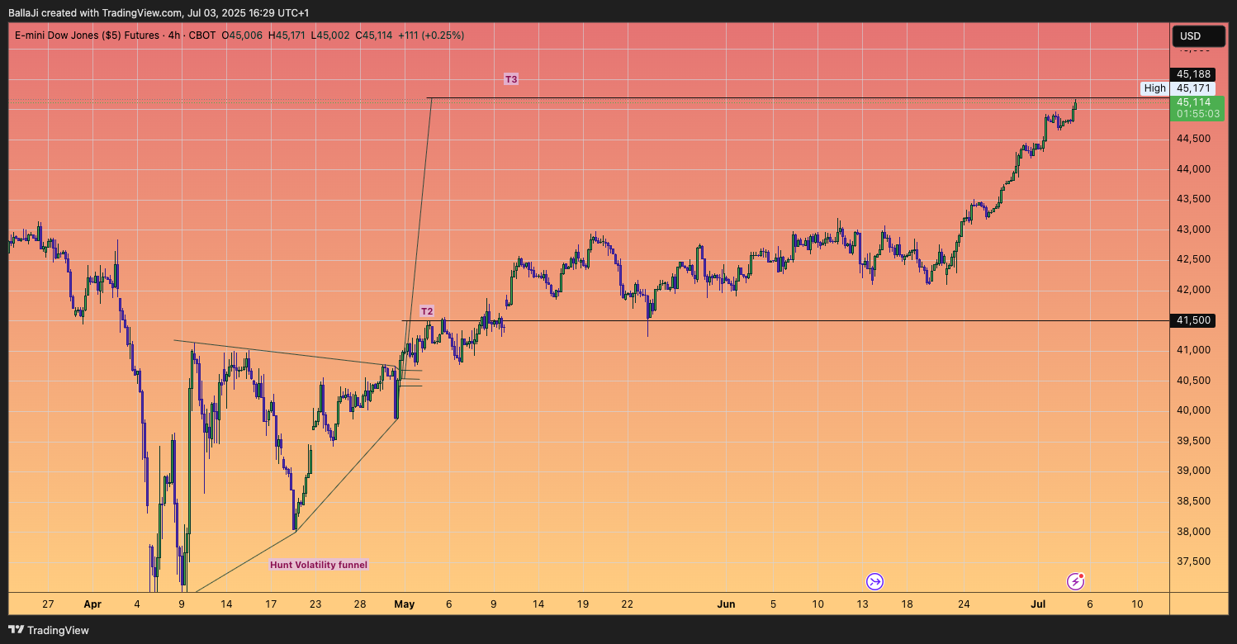Click the May label on time axis
Image resolution: width=1237 pixels, height=644 pixels.
[x=404, y=604]
